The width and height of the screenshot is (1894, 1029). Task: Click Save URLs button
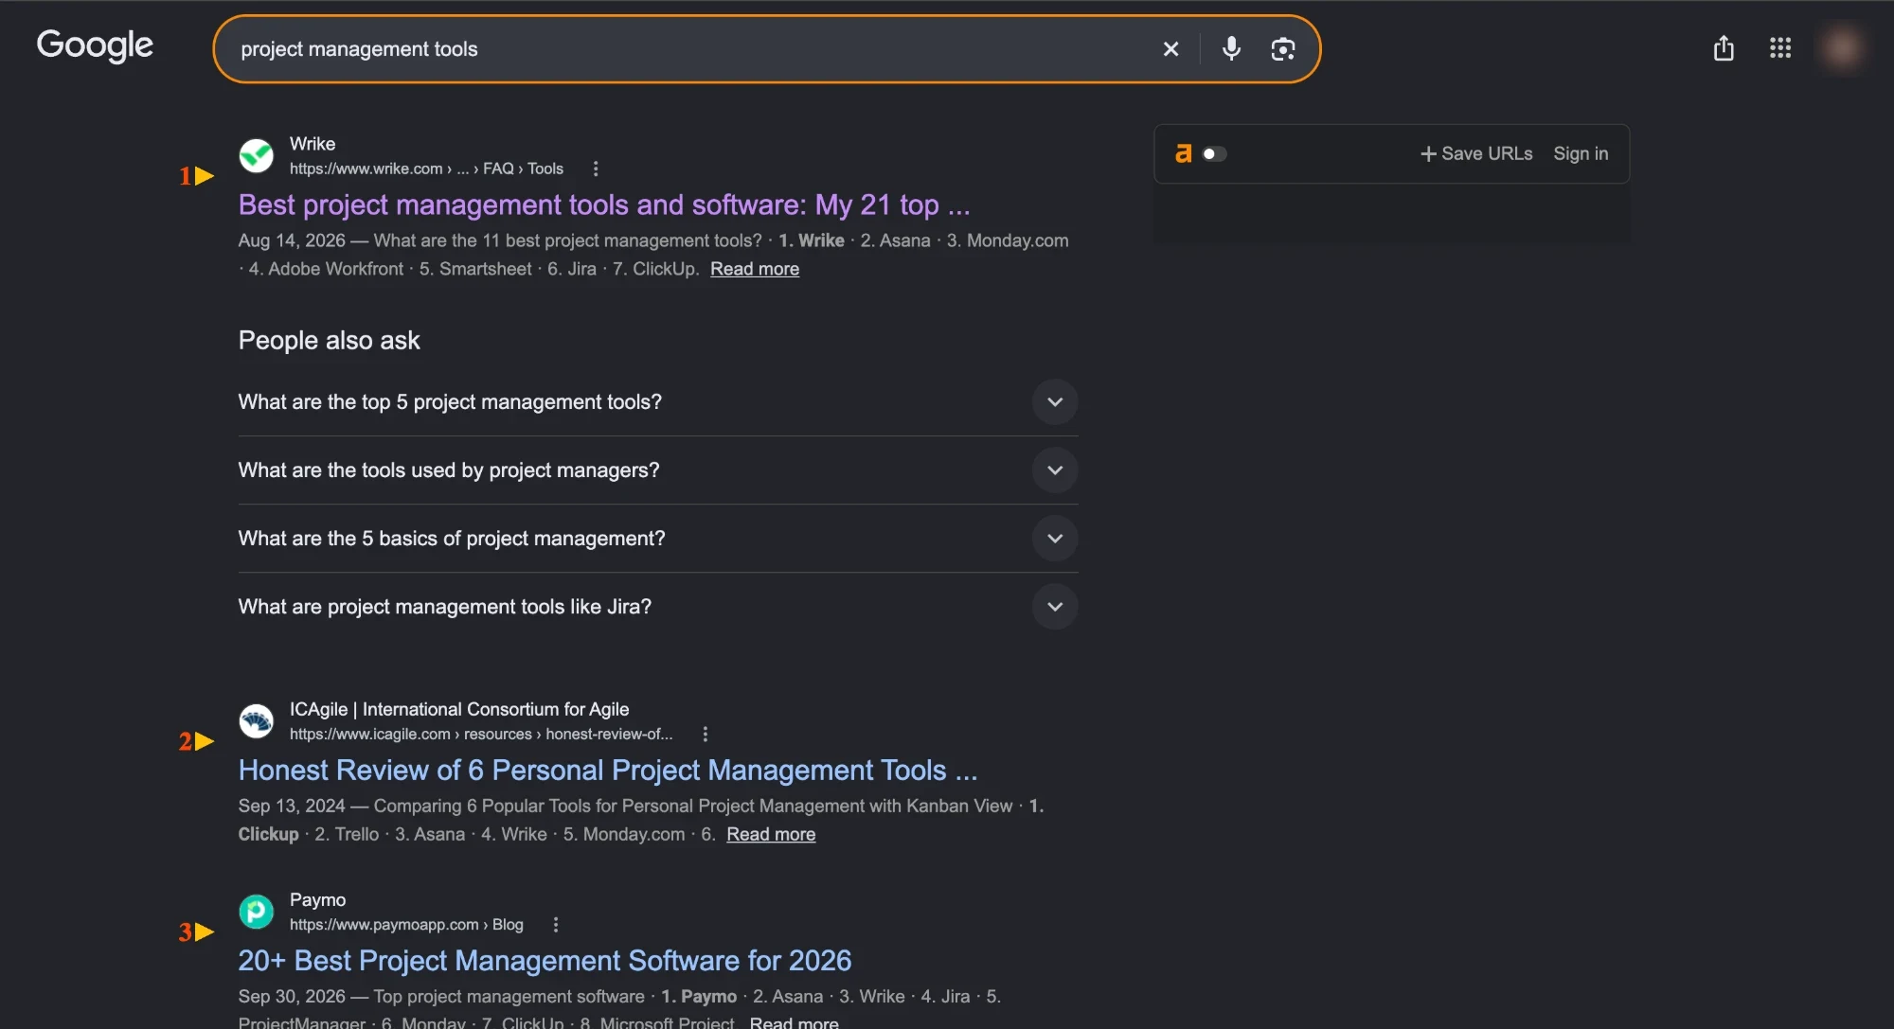pos(1476,153)
